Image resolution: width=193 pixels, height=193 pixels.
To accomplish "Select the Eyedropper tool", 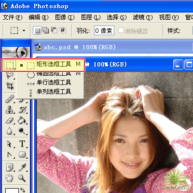I will pos(22,167).
